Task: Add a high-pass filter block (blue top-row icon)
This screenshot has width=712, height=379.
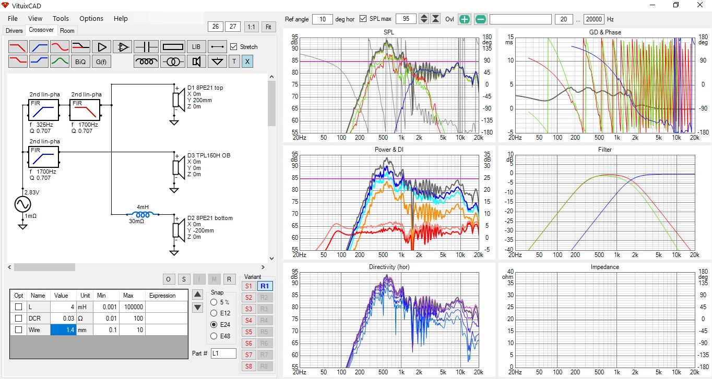Action: point(39,47)
